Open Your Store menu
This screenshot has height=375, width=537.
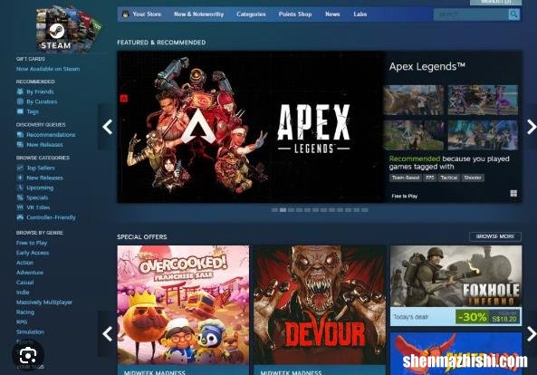tap(147, 14)
